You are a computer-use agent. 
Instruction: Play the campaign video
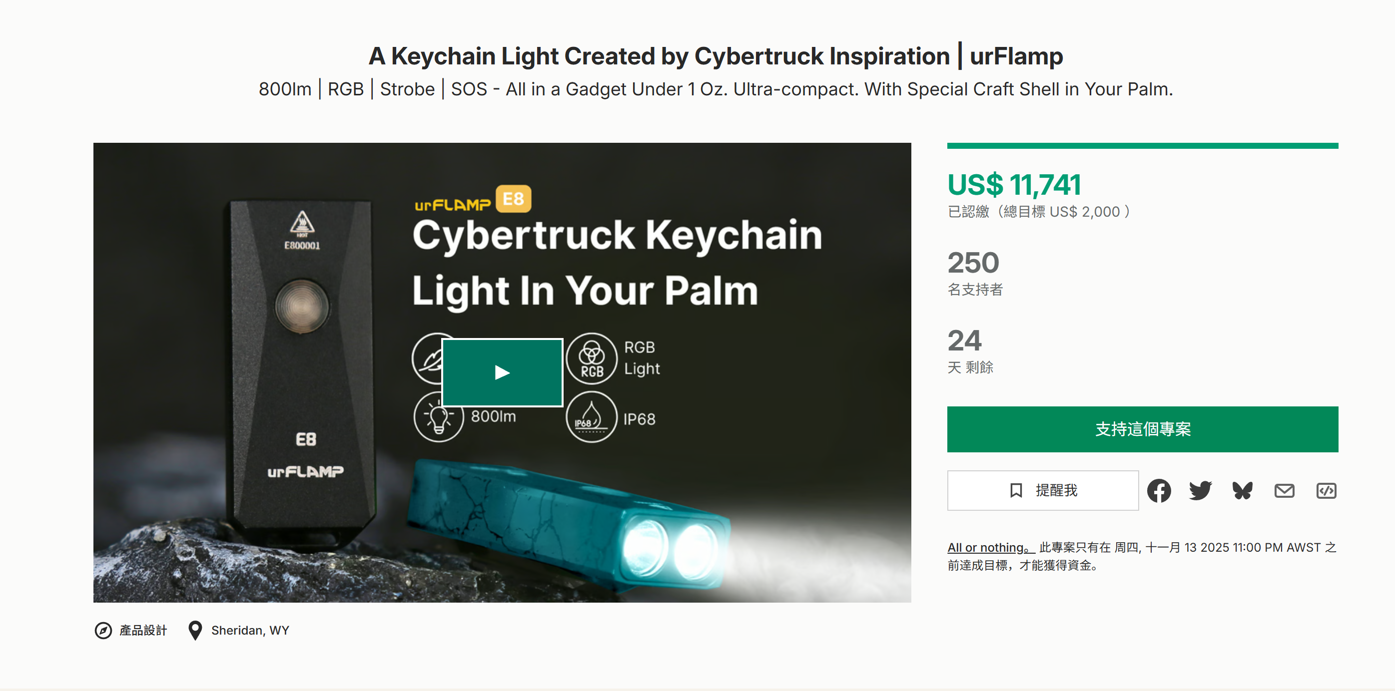502,372
